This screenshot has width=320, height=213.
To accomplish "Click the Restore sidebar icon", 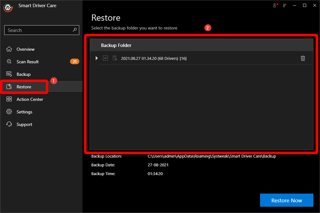I will click(9, 87).
